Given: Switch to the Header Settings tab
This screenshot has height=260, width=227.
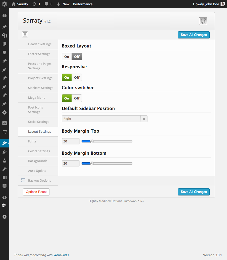Looking at the screenshot, I should pos(40,44).
